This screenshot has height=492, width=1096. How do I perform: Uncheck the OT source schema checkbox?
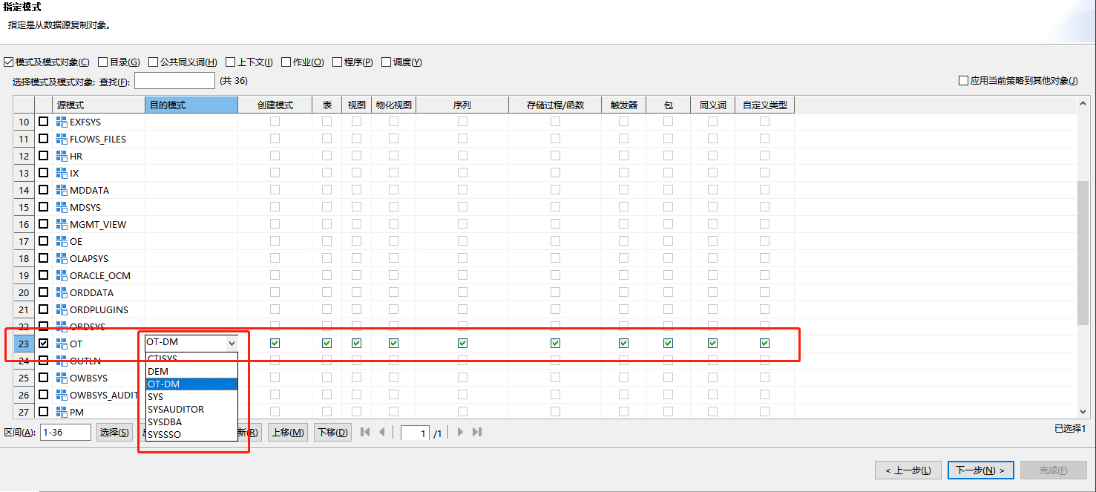44,344
